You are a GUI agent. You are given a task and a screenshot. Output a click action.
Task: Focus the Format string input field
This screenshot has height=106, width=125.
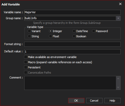72,44
